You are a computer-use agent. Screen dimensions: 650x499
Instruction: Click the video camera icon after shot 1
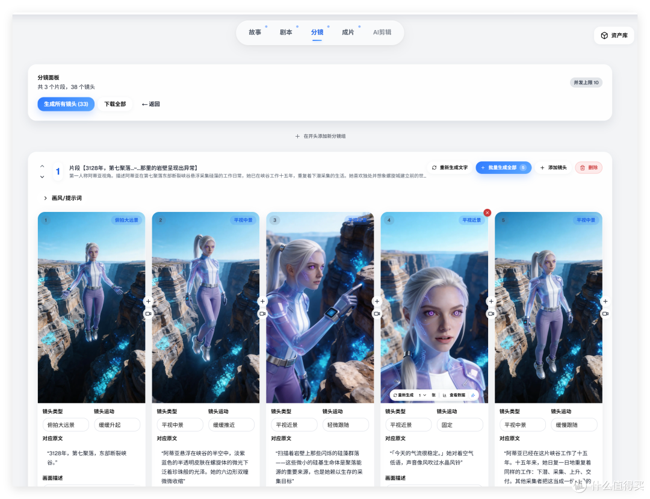(x=149, y=314)
